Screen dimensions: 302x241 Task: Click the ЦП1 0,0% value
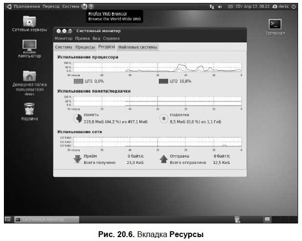[x=94, y=81]
